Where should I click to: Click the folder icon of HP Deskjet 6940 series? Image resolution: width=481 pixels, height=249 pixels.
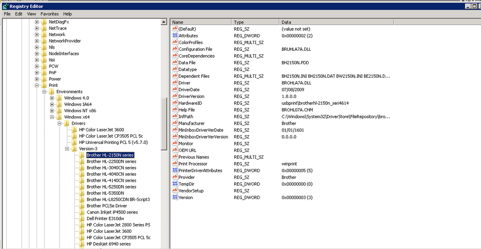(x=82, y=244)
